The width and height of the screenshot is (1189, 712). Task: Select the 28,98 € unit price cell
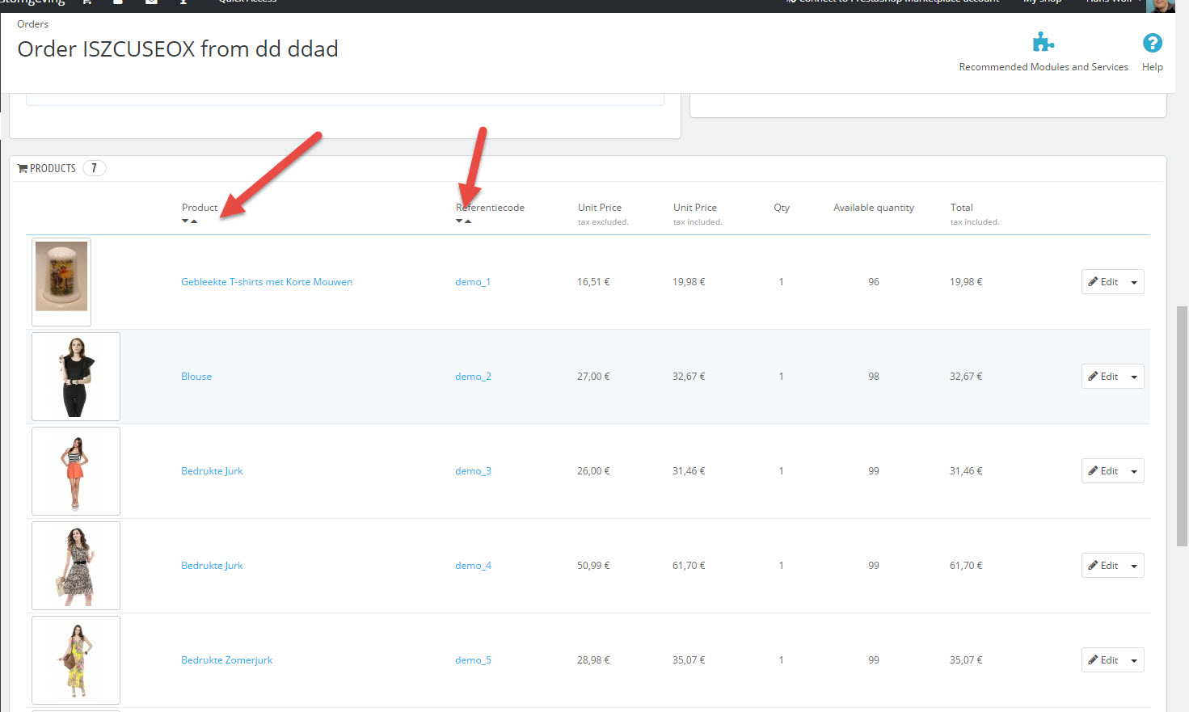[593, 660]
